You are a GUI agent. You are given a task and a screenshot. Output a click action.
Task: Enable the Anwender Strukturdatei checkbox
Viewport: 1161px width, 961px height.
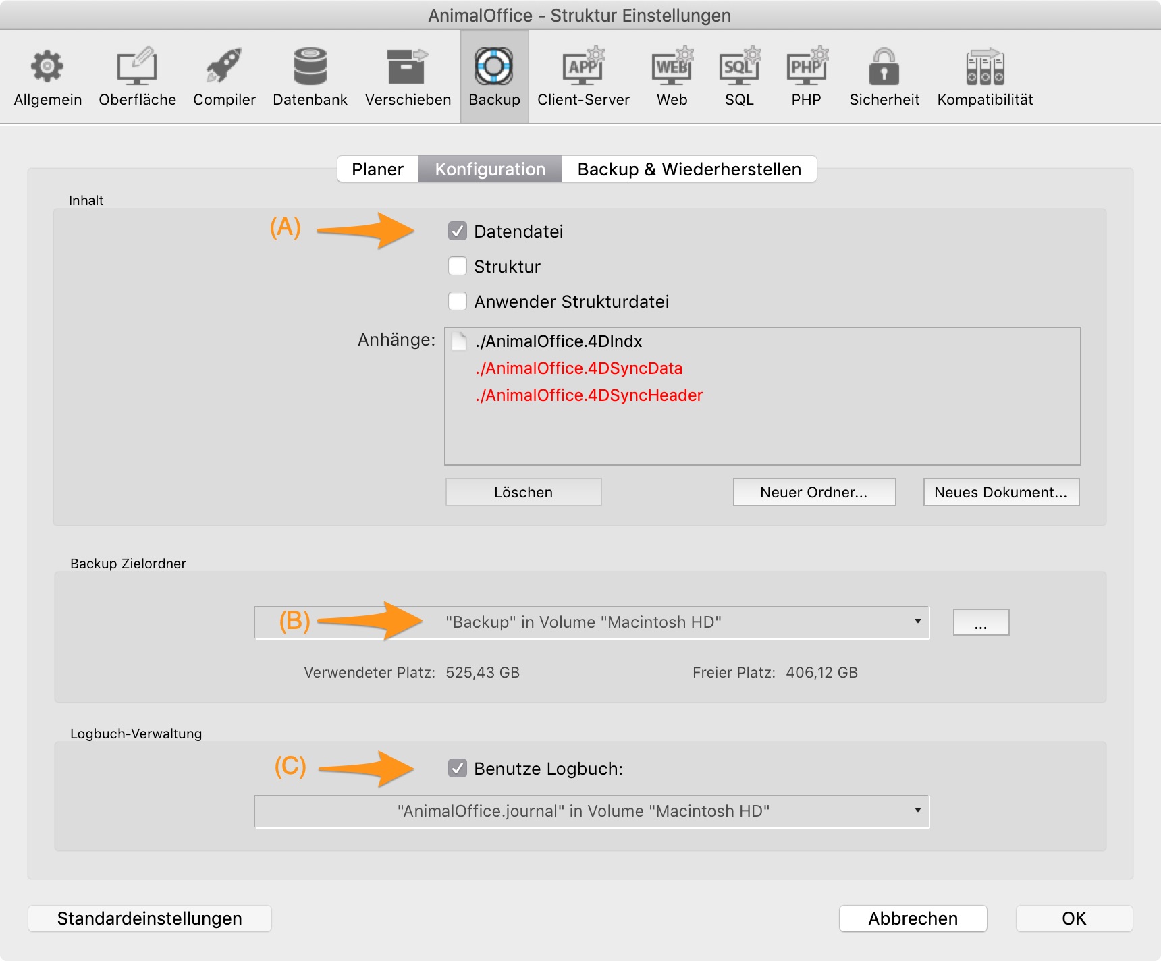pyautogui.click(x=458, y=302)
